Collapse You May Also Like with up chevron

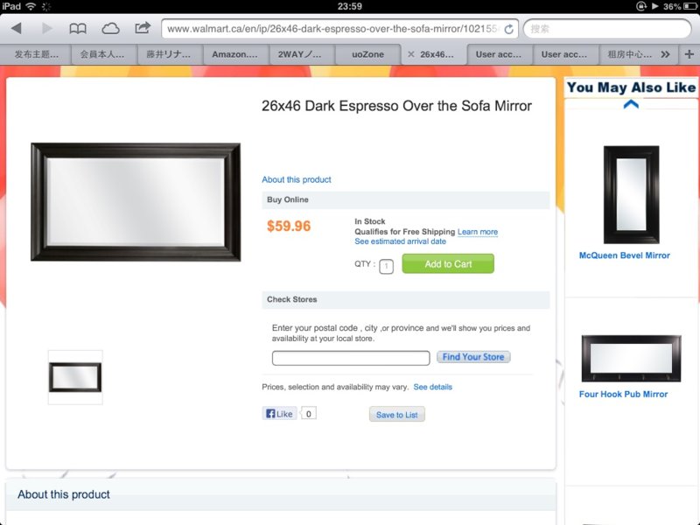631,104
